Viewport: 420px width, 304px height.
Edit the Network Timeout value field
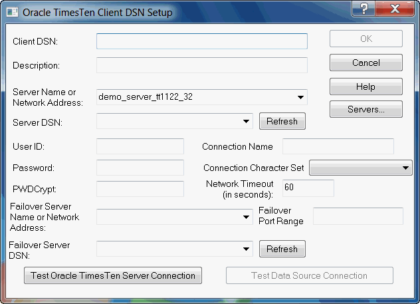click(x=308, y=188)
